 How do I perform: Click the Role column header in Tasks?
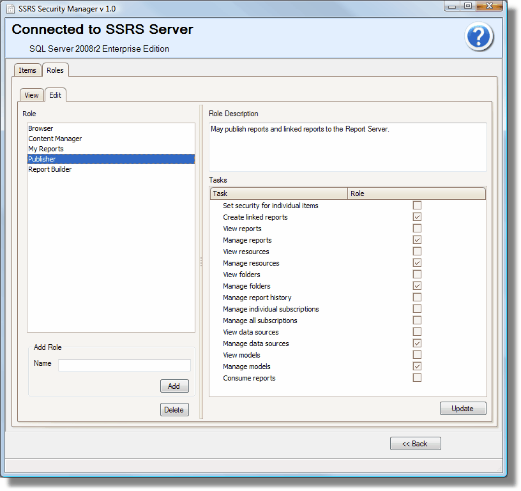click(x=417, y=193)
